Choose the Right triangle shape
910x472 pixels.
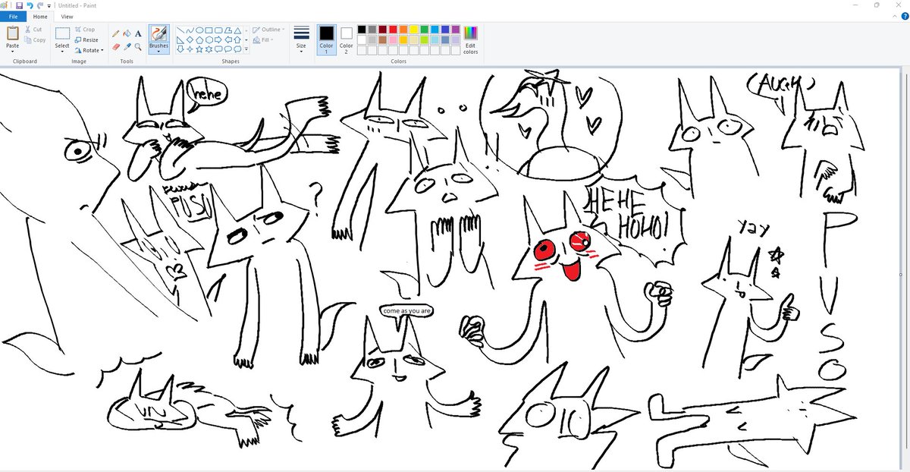coord(180,40)
